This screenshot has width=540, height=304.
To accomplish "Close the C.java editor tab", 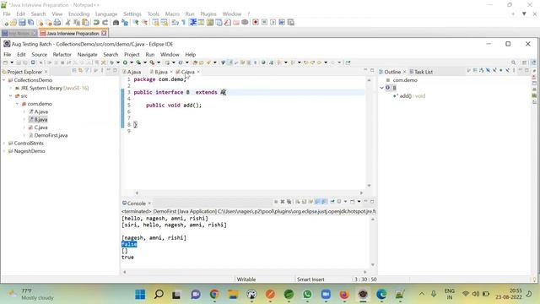I will (x=198, y=72).
